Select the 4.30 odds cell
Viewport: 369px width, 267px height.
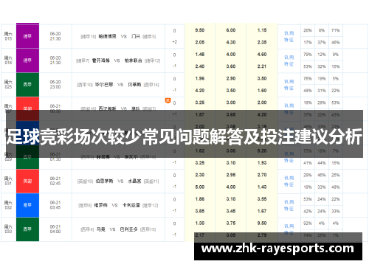click(231, 42)
